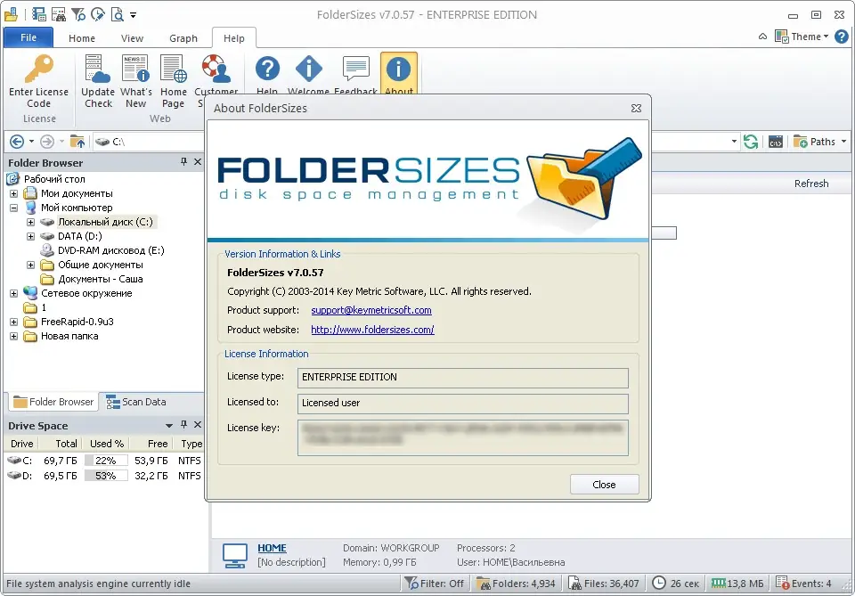Image resolution: width=855 pixels, height=596 pixels.
Task: Expand the DATA (D:) tree node
Action: [x=30, y=236]
